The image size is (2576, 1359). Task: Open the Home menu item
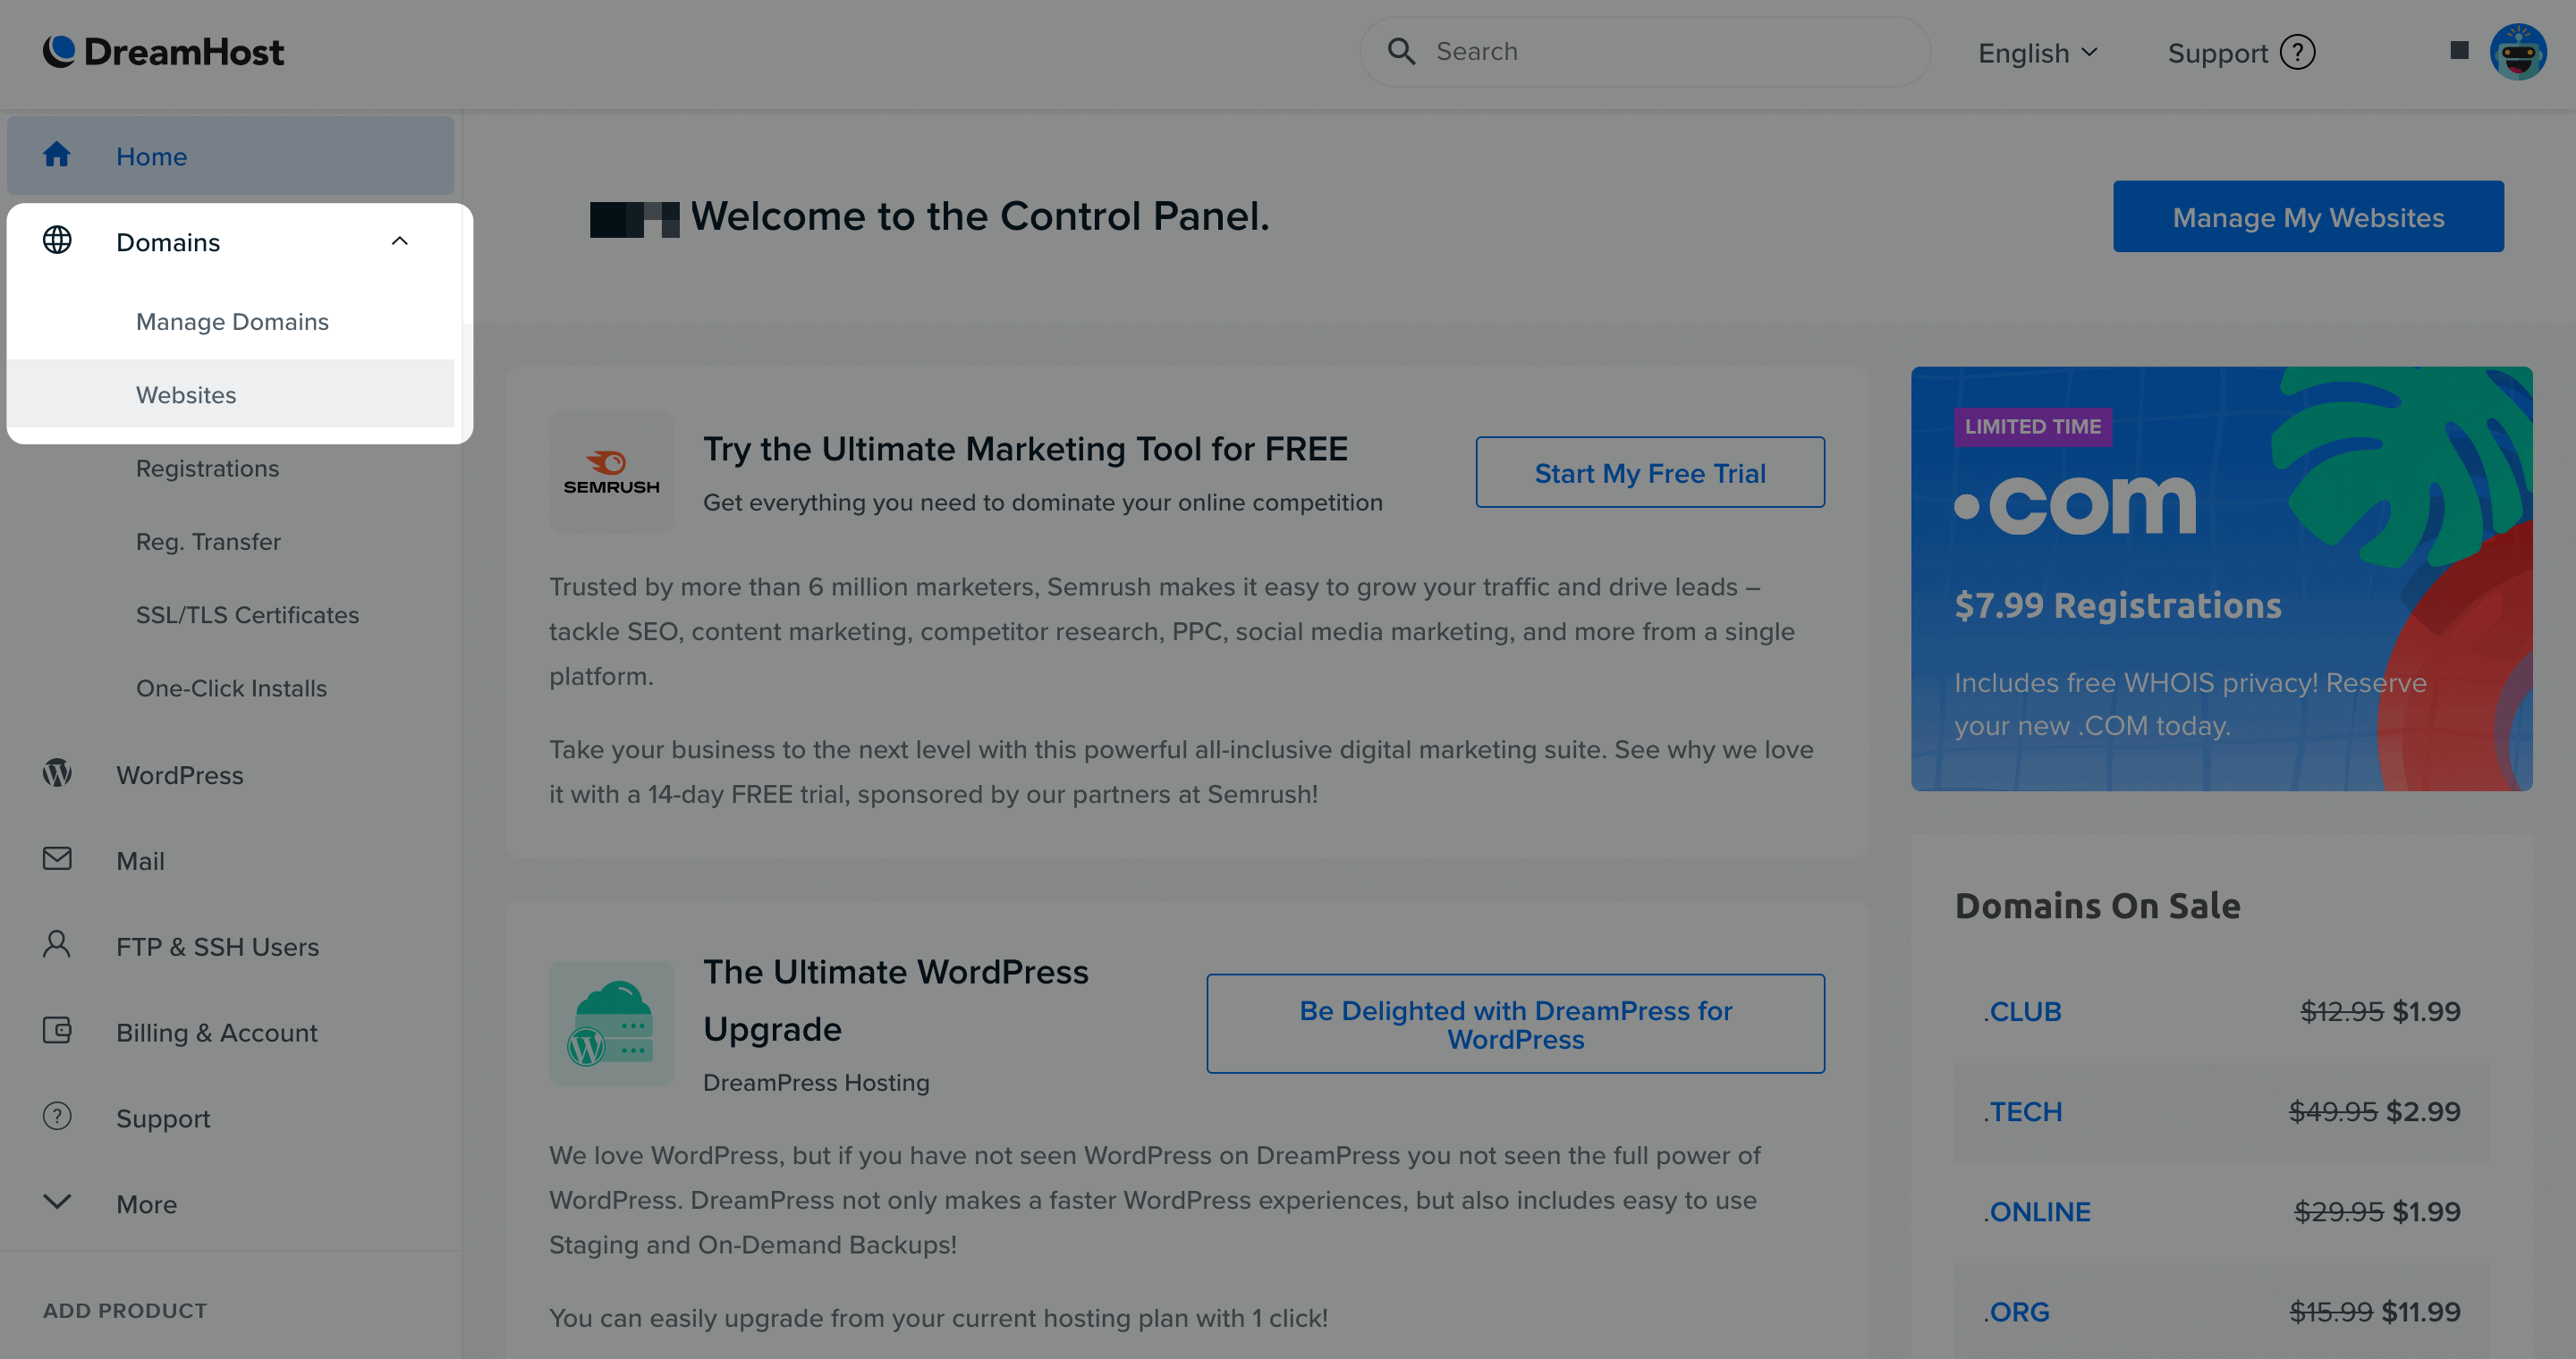coord(230,156)
